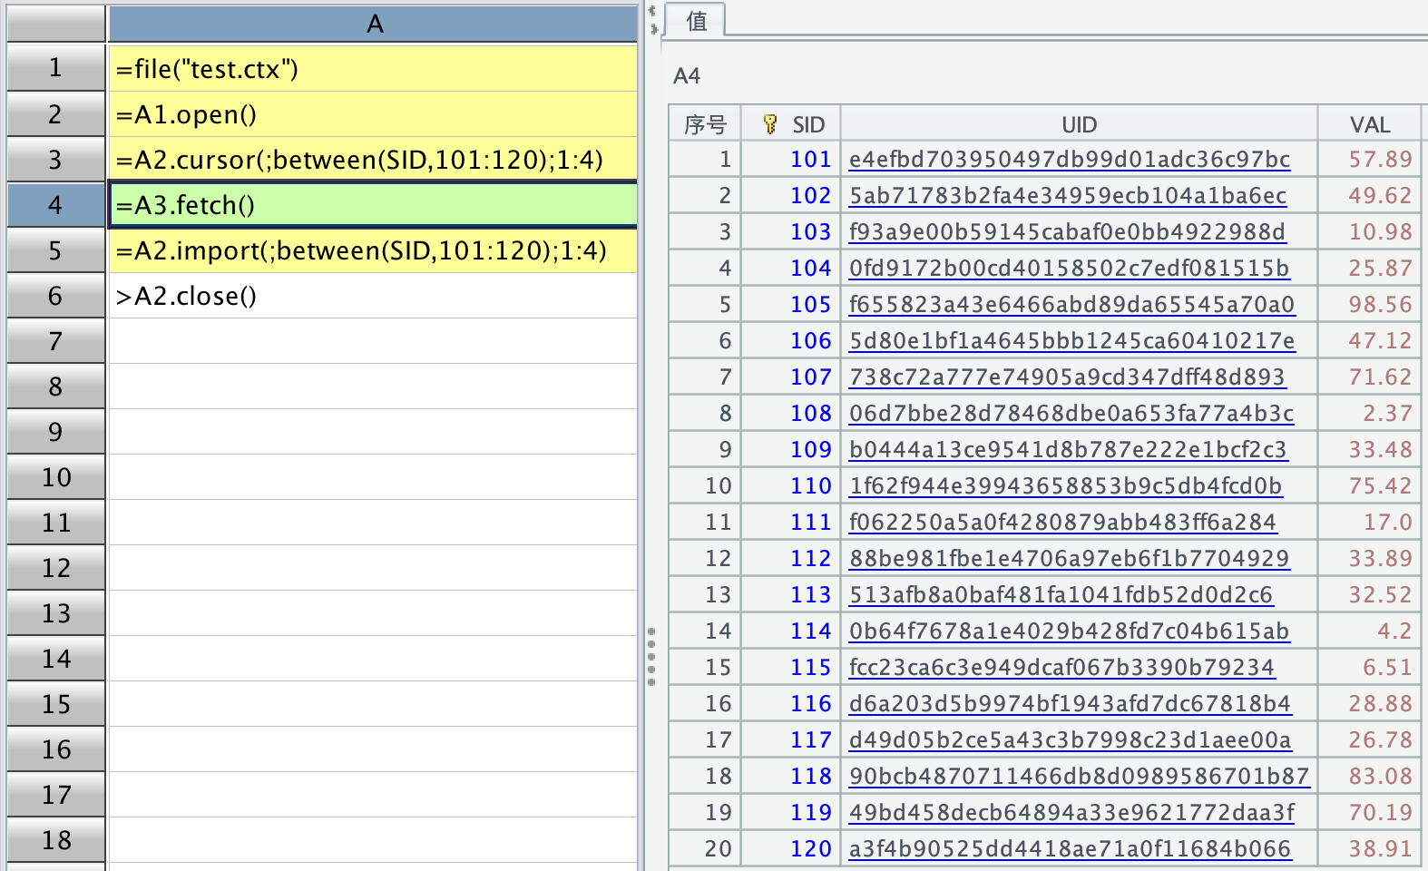Click VAL cell 98.56

pyautogui.click(x=1379, y=305)
